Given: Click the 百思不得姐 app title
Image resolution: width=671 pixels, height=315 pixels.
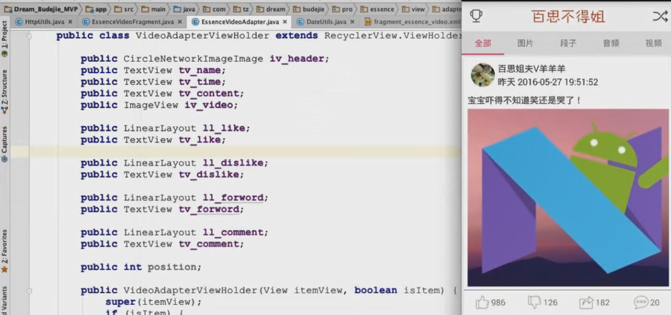Looking at the screenshot, I should (x=568, y=16).
